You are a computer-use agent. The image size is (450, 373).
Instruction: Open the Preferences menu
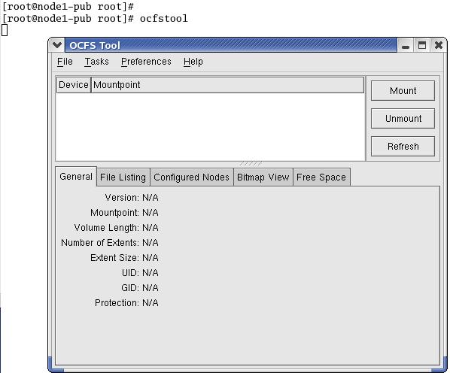coord(146,62)
